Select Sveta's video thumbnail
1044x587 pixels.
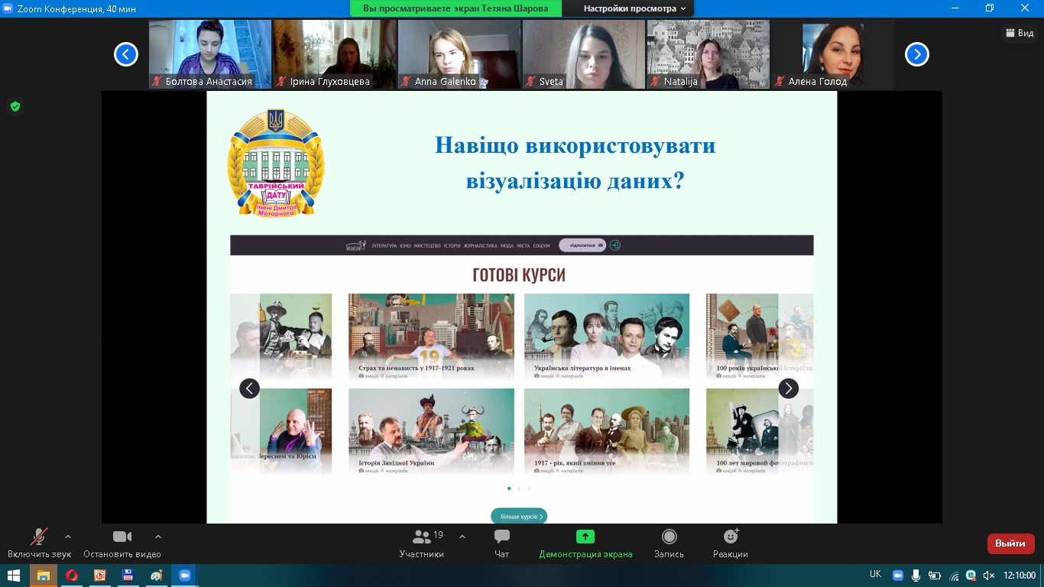point(584,54)
